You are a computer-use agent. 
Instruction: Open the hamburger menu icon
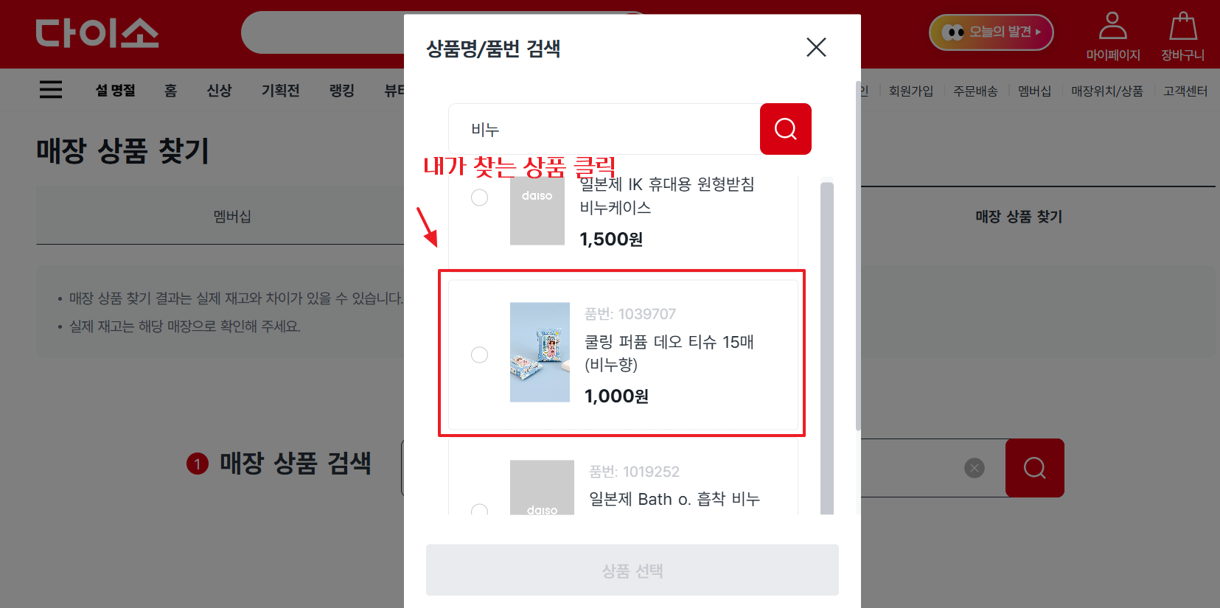(x=51, y=90)
